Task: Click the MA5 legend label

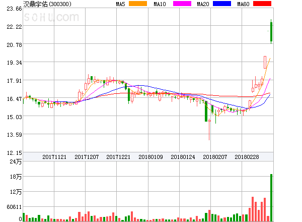Action: point(121,4)
